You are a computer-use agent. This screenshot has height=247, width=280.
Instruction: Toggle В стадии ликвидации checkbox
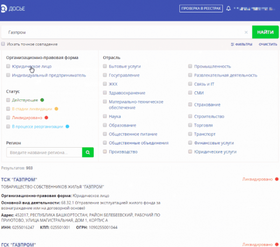tap(8, 108)
